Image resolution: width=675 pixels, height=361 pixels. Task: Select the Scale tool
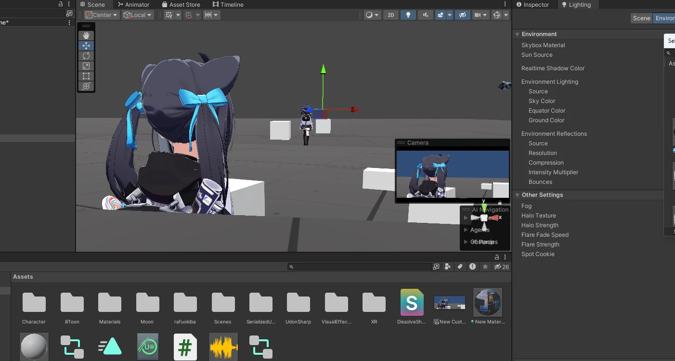(x=86, y=66)
